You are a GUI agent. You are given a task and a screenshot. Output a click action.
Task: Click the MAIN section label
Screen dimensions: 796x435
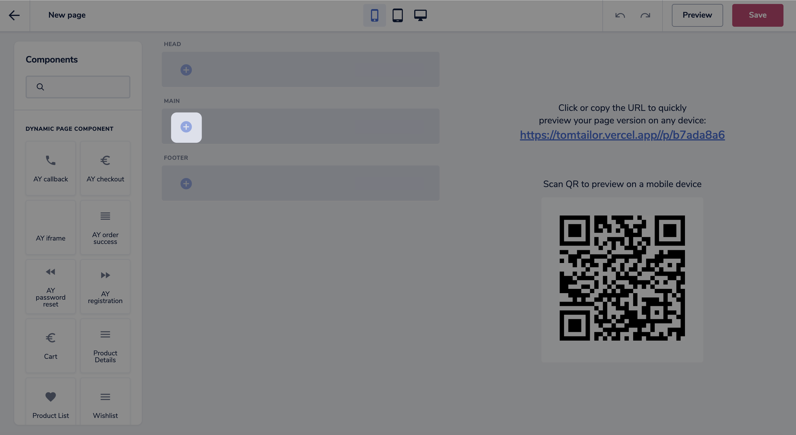click(x=171, y=101)
